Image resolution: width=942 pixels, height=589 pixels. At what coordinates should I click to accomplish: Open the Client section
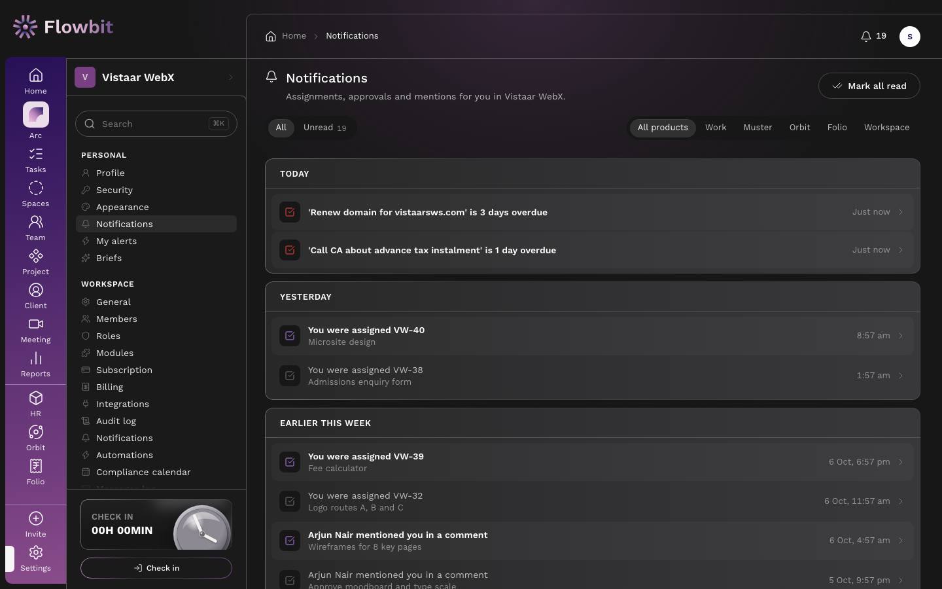click(35, 296)
